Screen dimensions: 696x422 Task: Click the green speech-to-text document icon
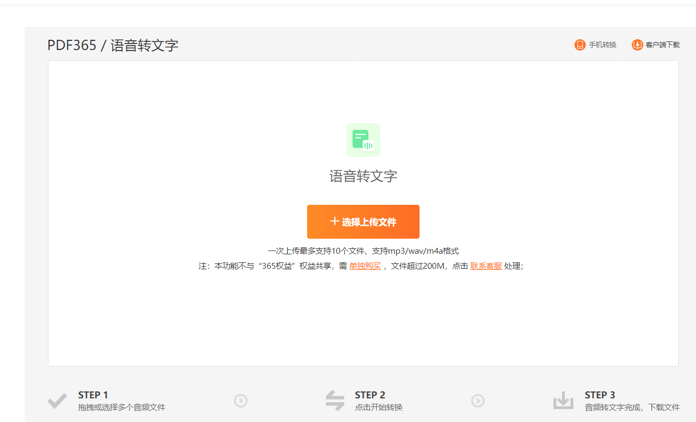pos(363,140)
